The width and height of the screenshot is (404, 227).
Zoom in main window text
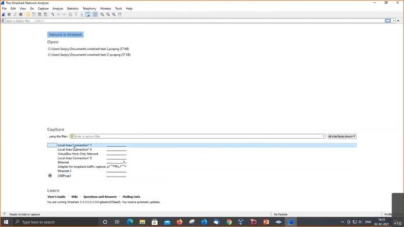click(102, 15)
